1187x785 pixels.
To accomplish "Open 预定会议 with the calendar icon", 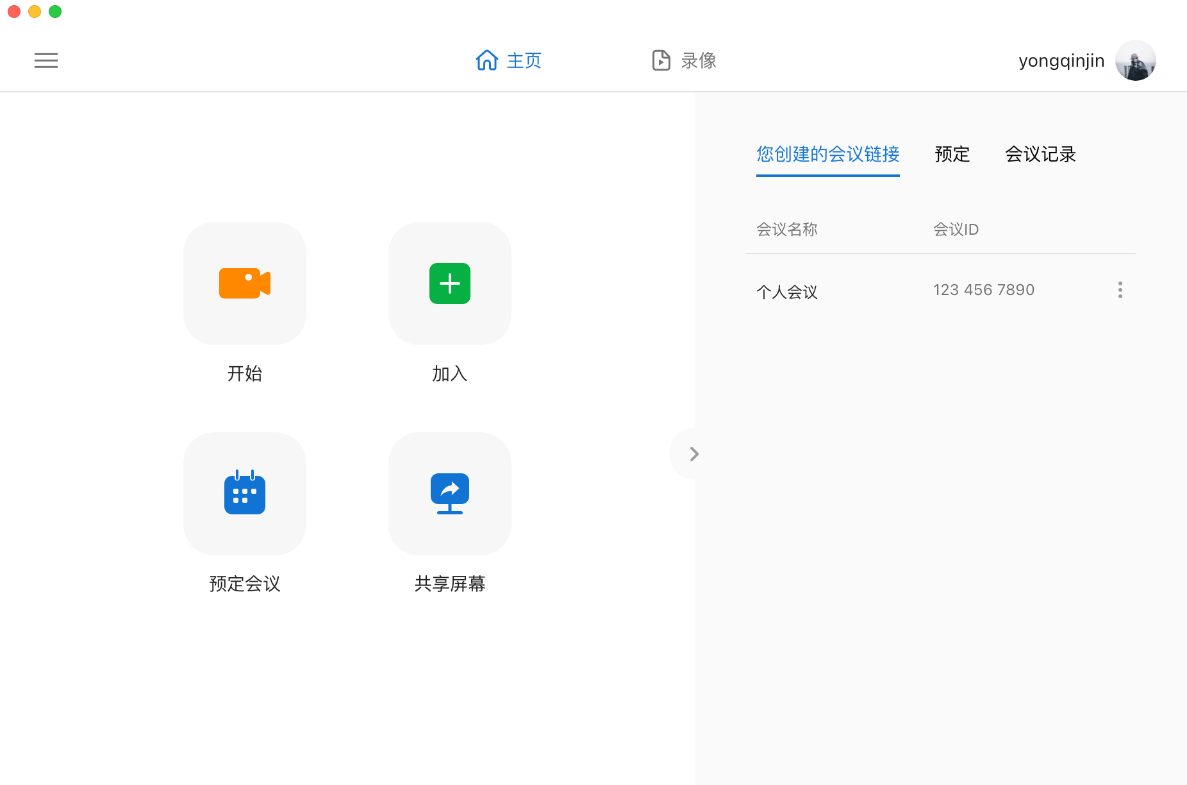I will coord(245,493).
